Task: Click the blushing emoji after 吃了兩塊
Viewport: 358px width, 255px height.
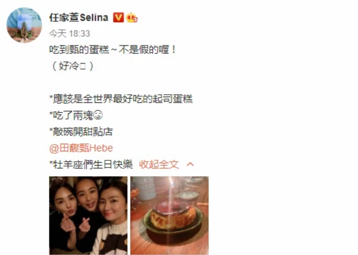Action: pyautogui.click(x=98, y=115)
